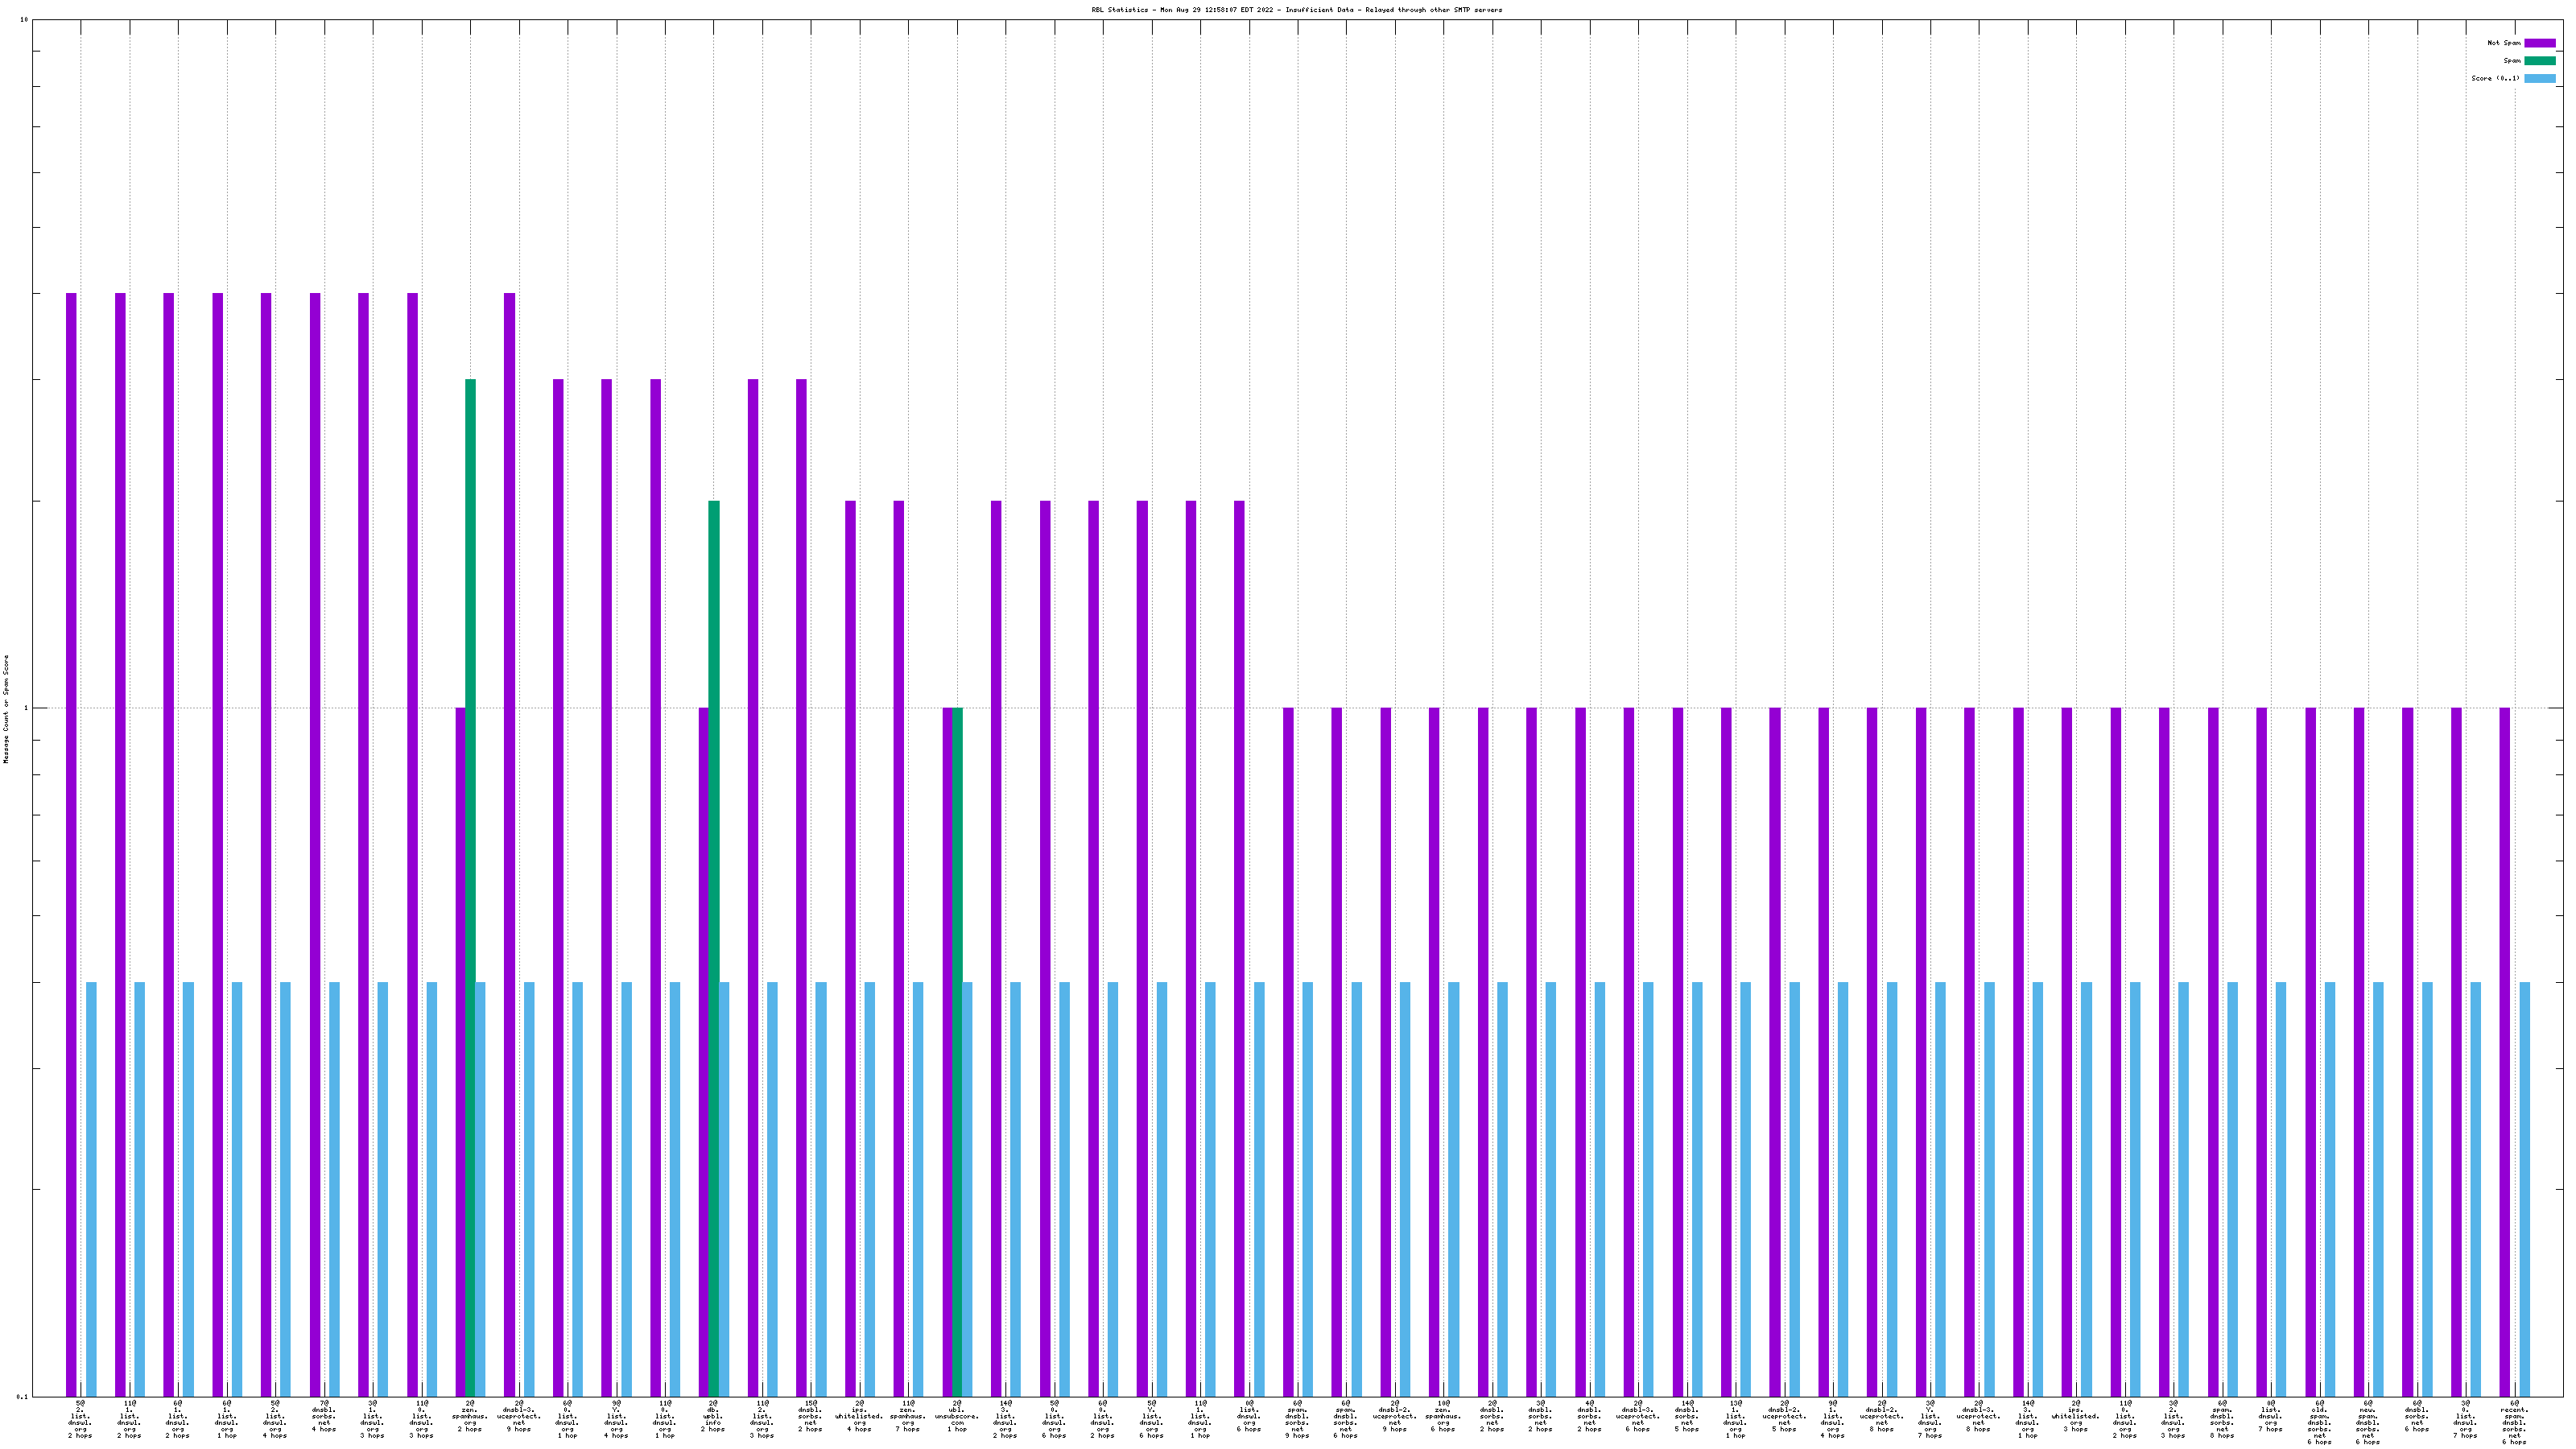This screenshot has height=1449, width=2576.
Task: Click the blue score bar at far right
Action: [x=2524, y=1188]
